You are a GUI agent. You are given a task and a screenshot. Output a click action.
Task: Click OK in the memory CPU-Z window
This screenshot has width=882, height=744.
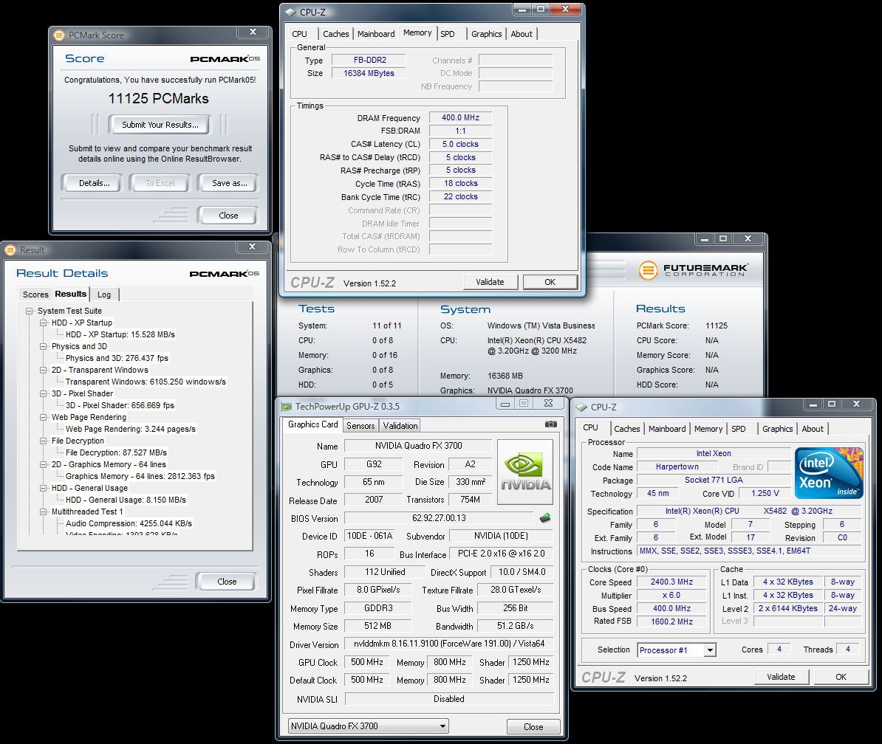[x=550, y=282]
